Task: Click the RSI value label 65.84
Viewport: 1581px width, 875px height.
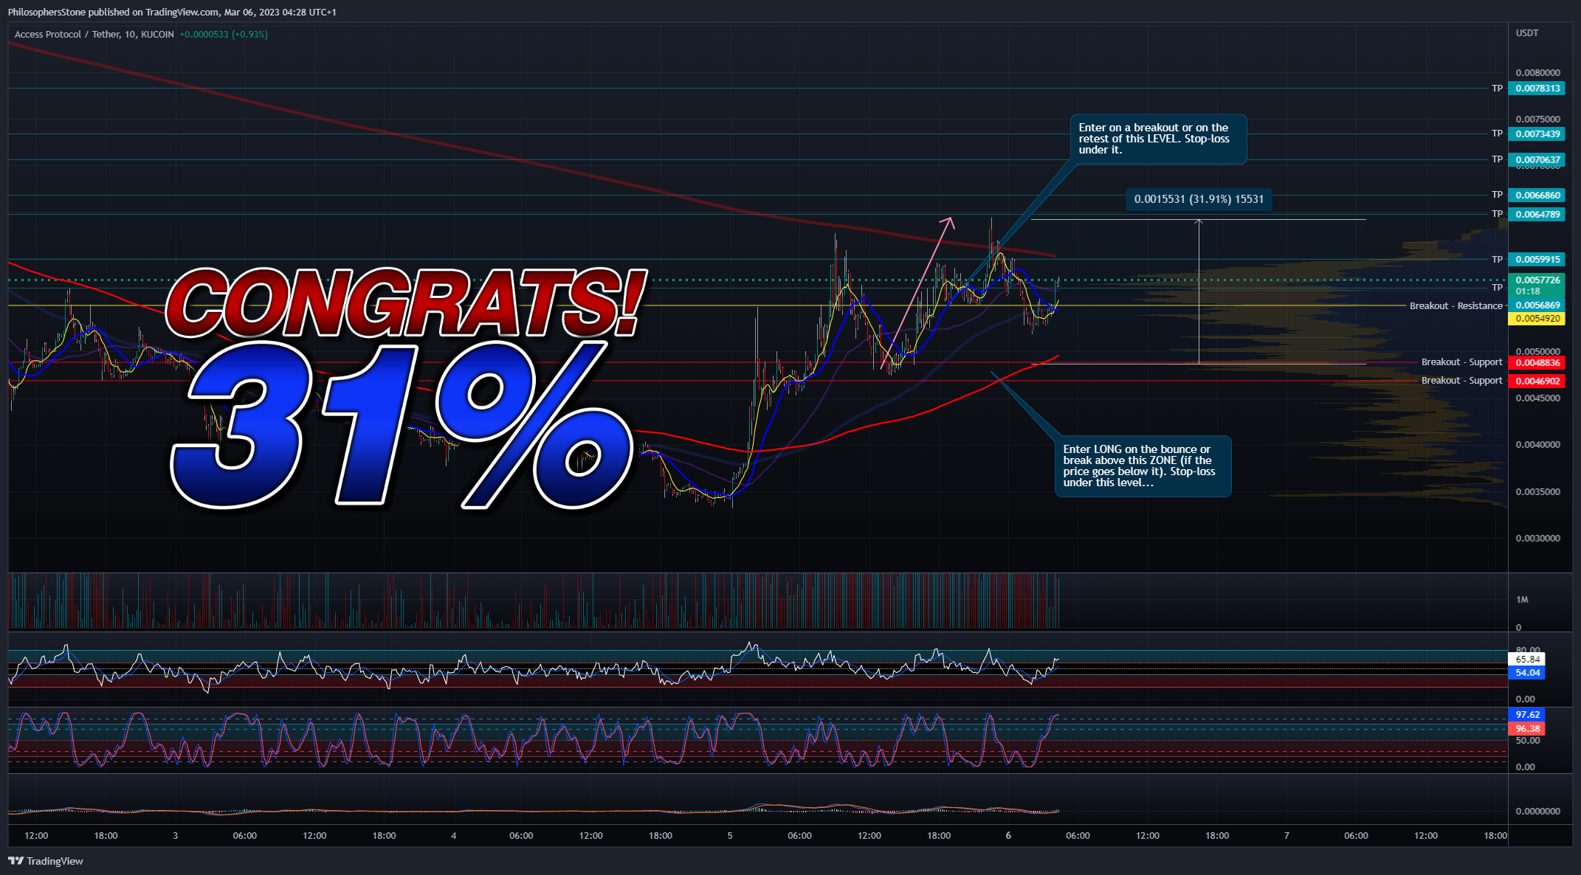Action: (x=1527, y=660)
